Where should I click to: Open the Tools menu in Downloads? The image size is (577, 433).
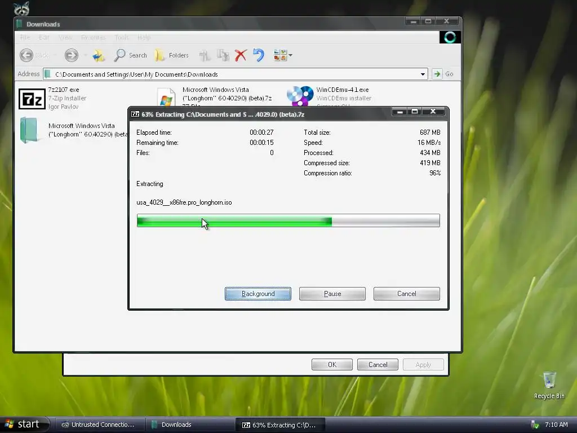pos(122,37)
